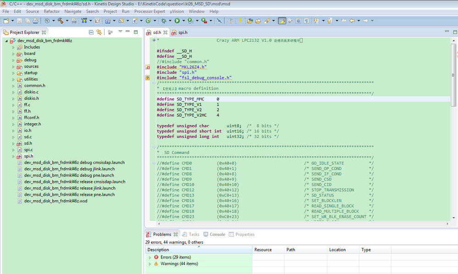This screenshot has width=458, height=274.
Task: Expand the Errors (29 items) group
Action: pos(150,258)
